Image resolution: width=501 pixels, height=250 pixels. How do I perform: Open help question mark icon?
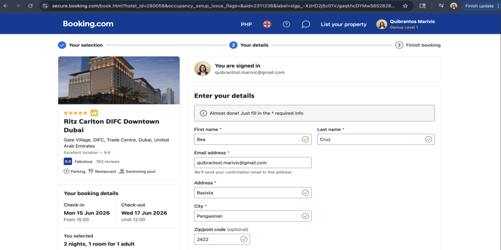click(287, 24)
